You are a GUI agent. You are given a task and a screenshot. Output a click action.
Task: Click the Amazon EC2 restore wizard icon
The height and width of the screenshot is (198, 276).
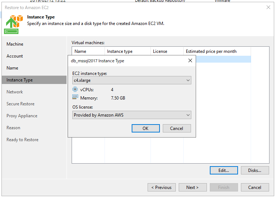13,24
